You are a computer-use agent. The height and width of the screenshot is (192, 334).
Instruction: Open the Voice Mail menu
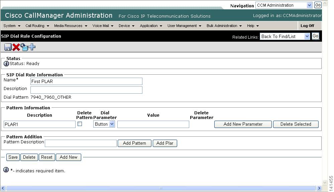point(103,26)
